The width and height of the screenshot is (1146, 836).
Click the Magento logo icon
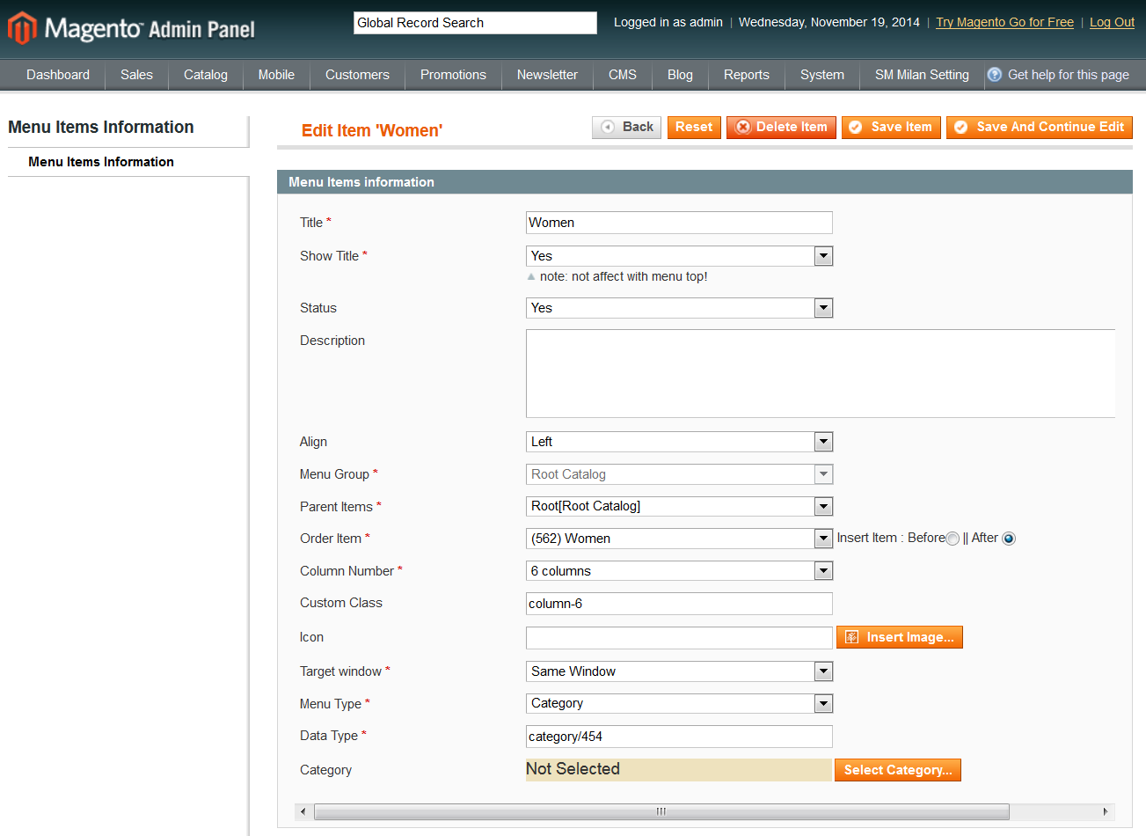[x=22, y=28]
